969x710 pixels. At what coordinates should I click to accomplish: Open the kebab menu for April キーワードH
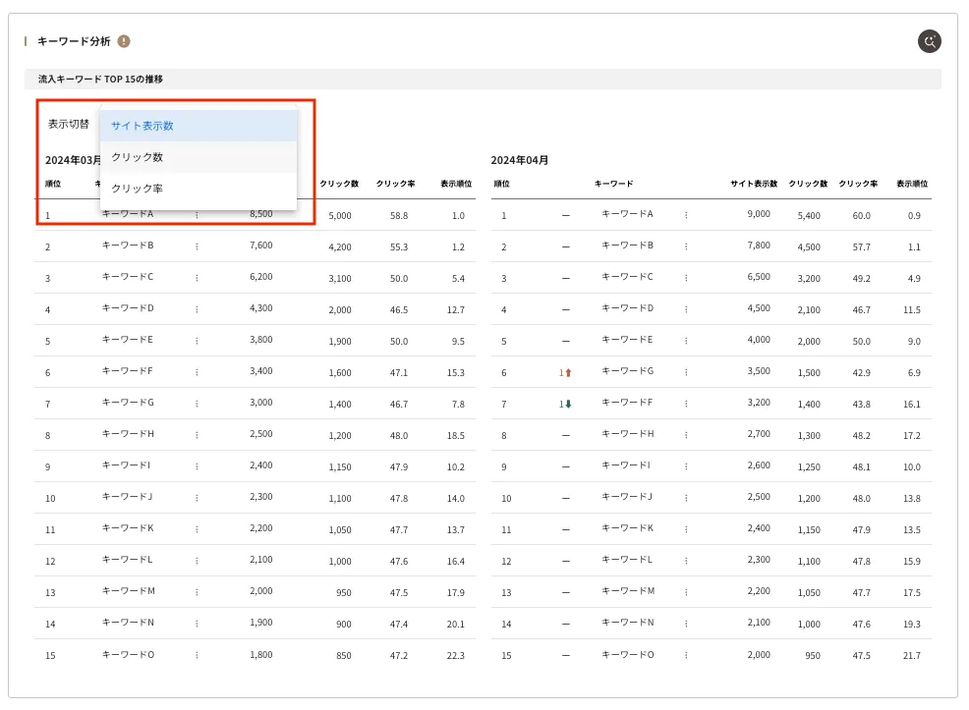click(686, 435)
